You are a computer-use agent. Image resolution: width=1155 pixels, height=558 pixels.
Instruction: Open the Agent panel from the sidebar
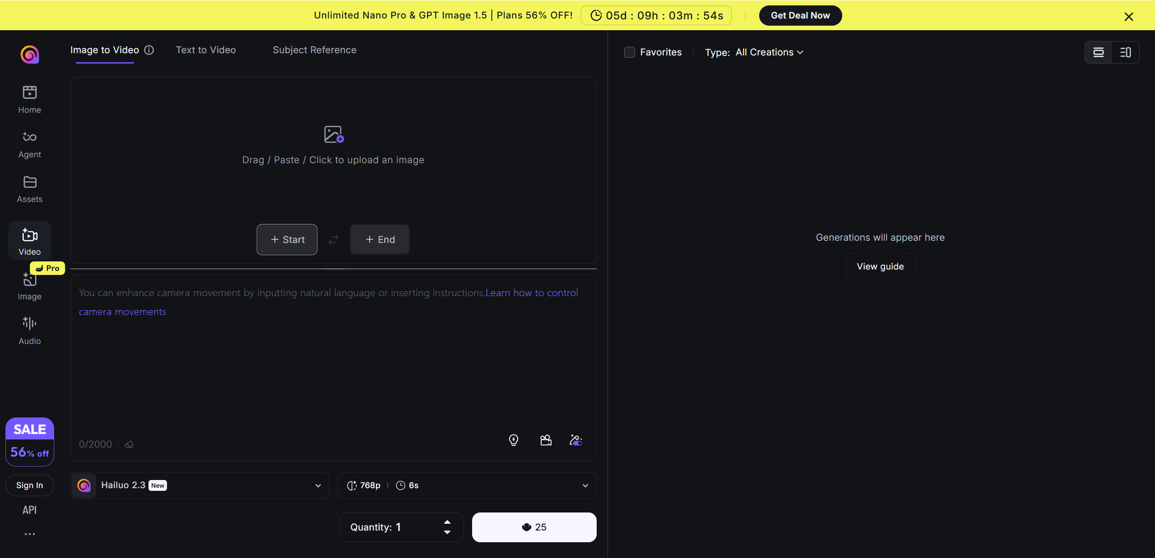29,143
